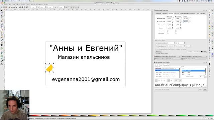
Task: Open the 'Окно' menu in macOS menu bar
Action: click(x=26, y=1)
